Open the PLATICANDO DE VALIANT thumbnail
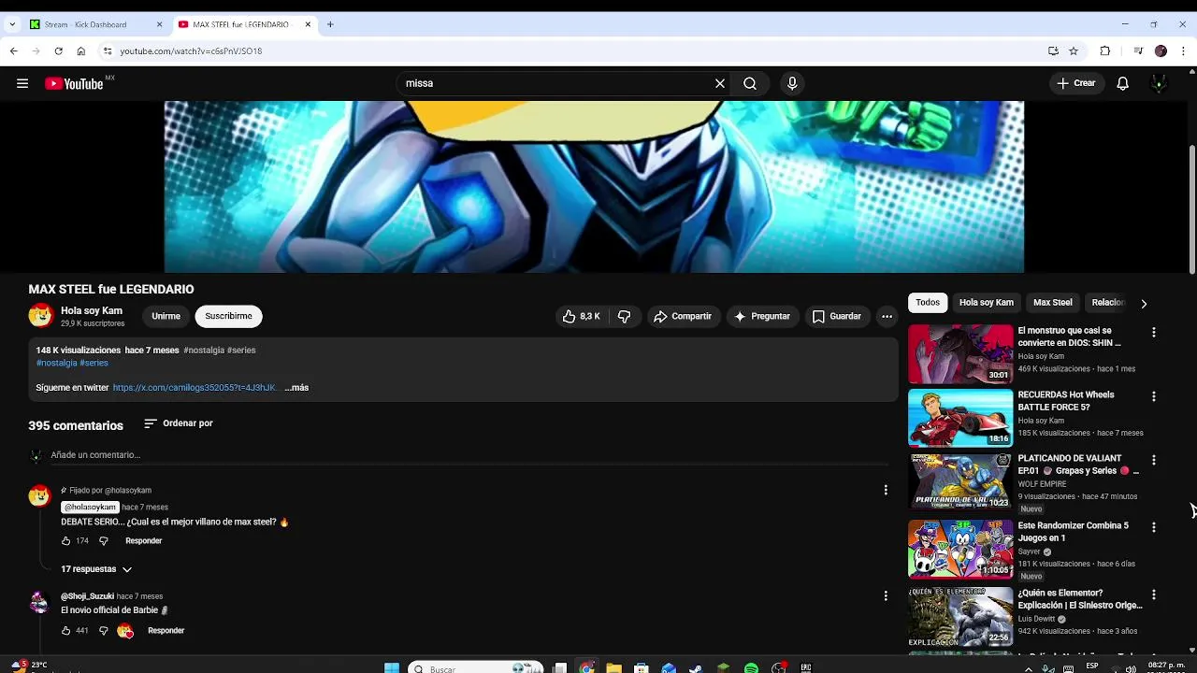 coord(960,482)
